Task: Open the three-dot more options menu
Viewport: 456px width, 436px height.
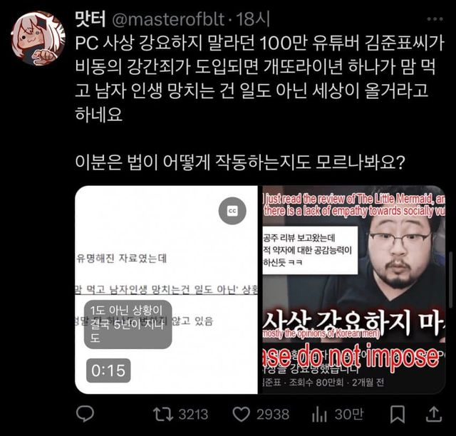Action: 435,19
